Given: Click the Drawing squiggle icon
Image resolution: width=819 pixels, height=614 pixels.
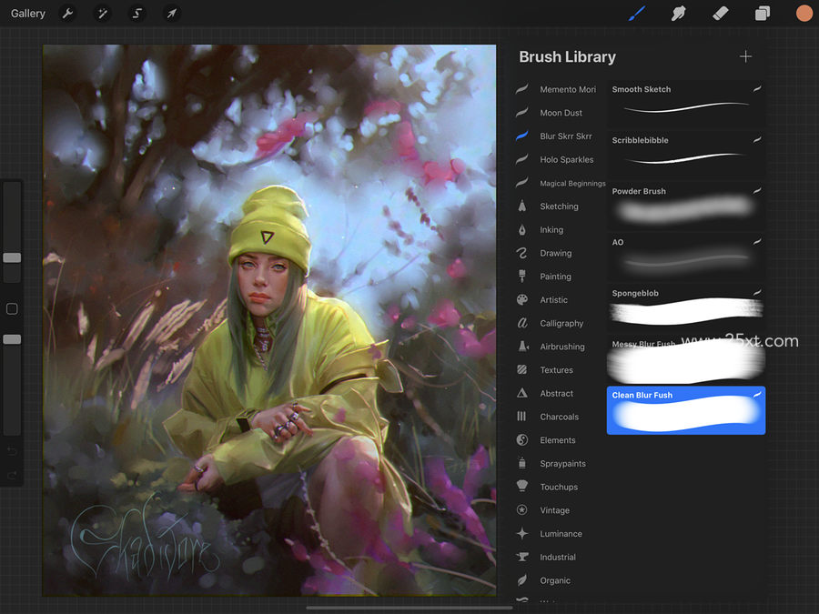Looking at the screenshot, I should coord(521,253).
